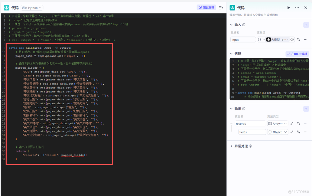Add a child reference under records variable

298,123
